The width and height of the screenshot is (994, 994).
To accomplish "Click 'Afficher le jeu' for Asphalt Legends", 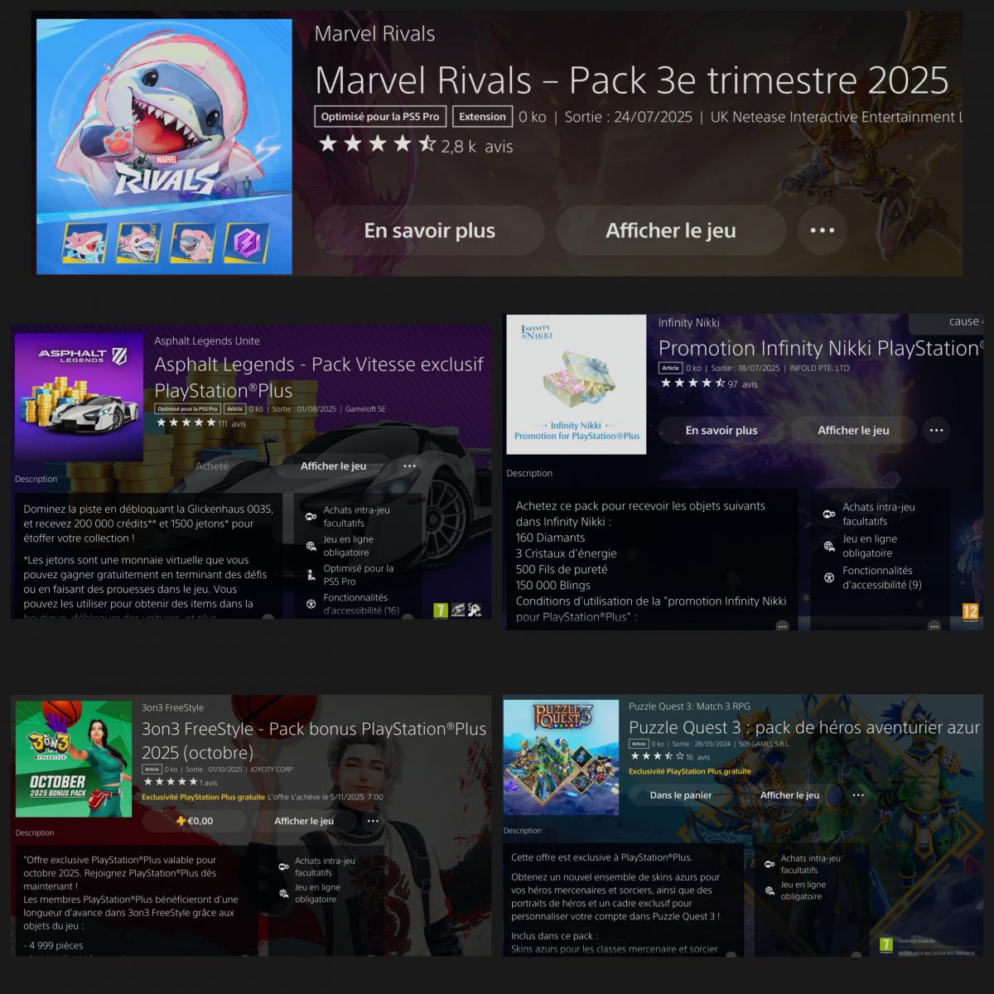I will click(333, 466).
